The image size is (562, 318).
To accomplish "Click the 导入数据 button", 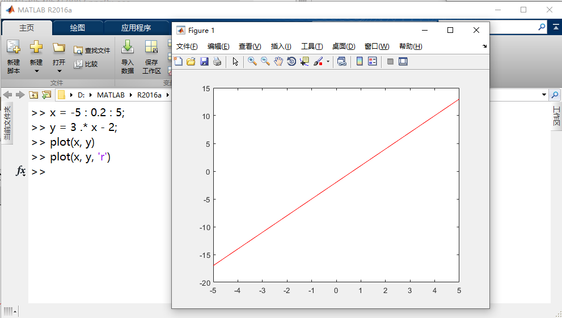I will click(x=127, y=57).
